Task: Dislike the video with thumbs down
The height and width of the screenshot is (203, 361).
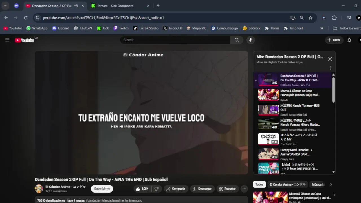Action: (157, 189)
